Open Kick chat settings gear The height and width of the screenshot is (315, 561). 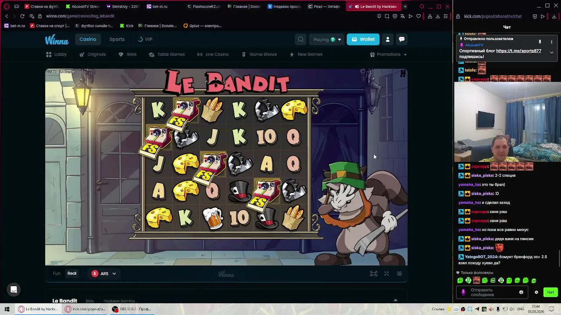coord(536,292)
